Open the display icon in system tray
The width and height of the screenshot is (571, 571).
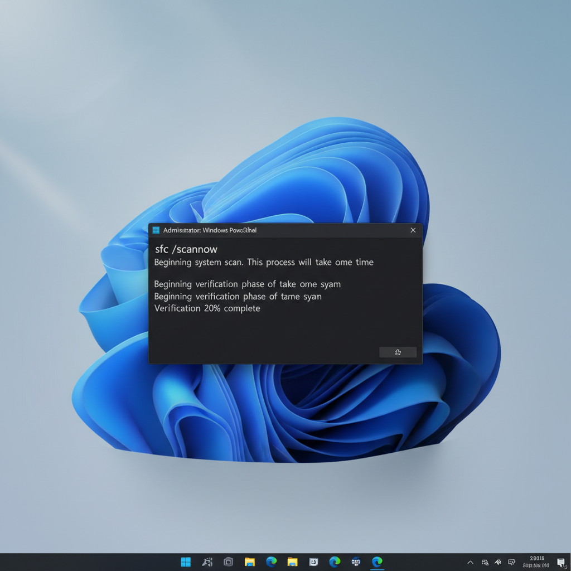click(512, 563)
